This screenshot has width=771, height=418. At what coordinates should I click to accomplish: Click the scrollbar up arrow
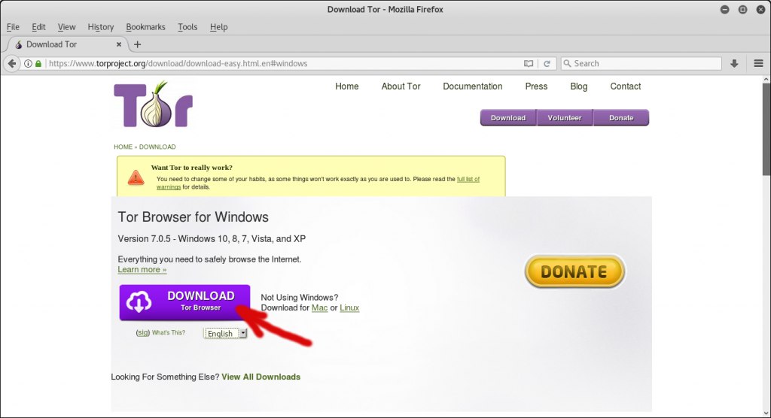pyautogui.click(x=766, y=79)
